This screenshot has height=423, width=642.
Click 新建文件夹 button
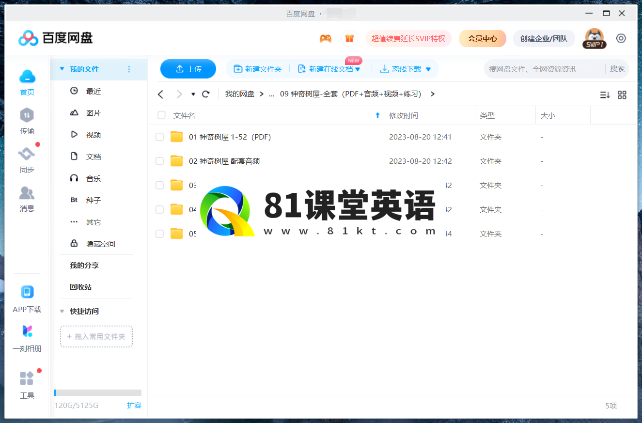point(258,69)
